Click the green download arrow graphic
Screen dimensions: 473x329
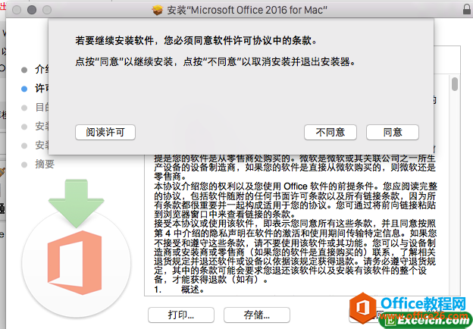tap(77, 203)
